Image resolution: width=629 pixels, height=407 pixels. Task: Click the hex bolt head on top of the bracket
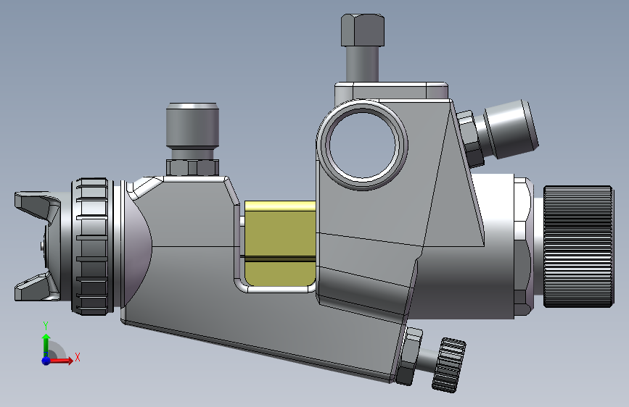tap(363, 30)
